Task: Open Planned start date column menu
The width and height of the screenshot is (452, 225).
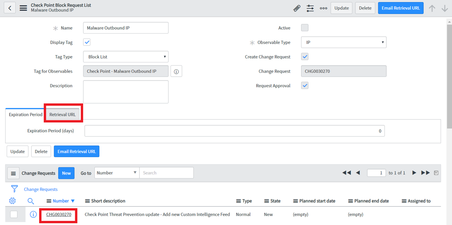Action: pyautogui.click(x=295, y=201)
